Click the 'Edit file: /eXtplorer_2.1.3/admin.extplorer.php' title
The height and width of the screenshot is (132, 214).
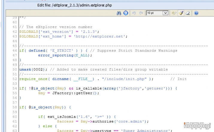click(x=75, y=5)
